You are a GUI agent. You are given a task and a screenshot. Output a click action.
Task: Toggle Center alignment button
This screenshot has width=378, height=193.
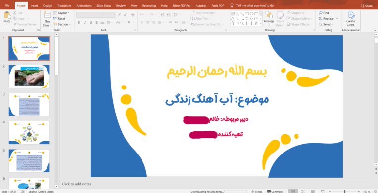(x=147, y=22)
